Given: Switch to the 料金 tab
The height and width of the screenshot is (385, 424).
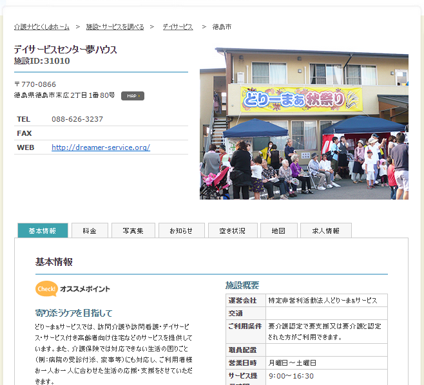Looking at the screenshot, I should [x=90, y=230].
